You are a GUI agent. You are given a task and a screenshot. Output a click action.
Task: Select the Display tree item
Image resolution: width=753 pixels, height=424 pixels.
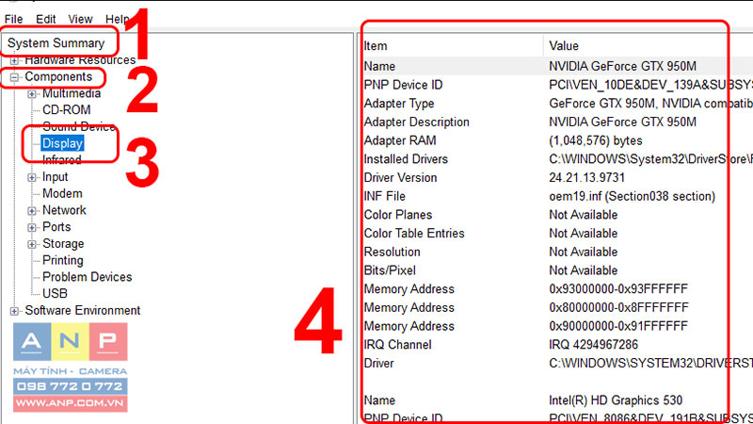click(62, 143)
